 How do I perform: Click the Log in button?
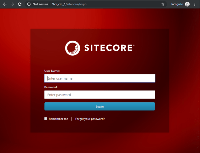point(100,106)
